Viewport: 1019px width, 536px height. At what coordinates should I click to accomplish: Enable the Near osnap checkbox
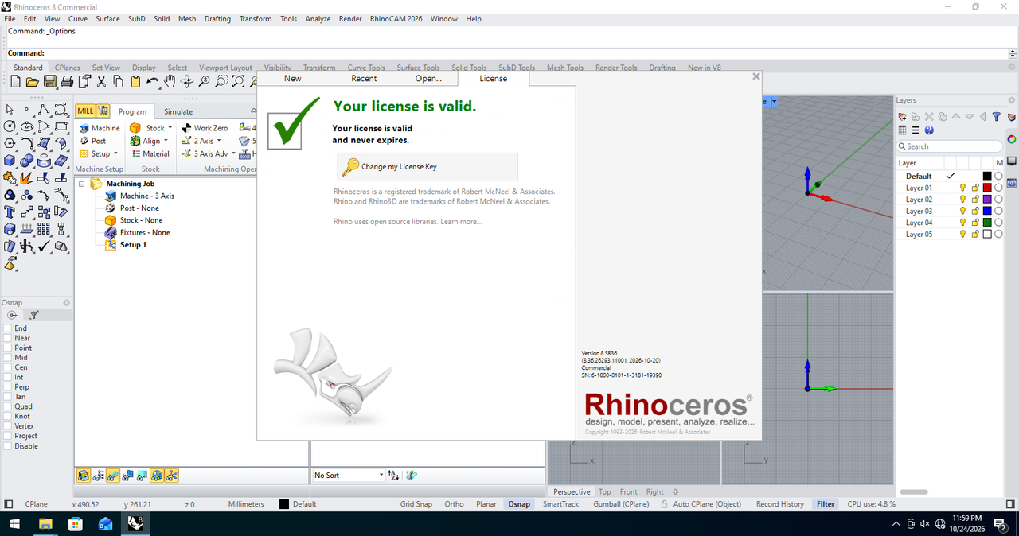pos(8,338)
